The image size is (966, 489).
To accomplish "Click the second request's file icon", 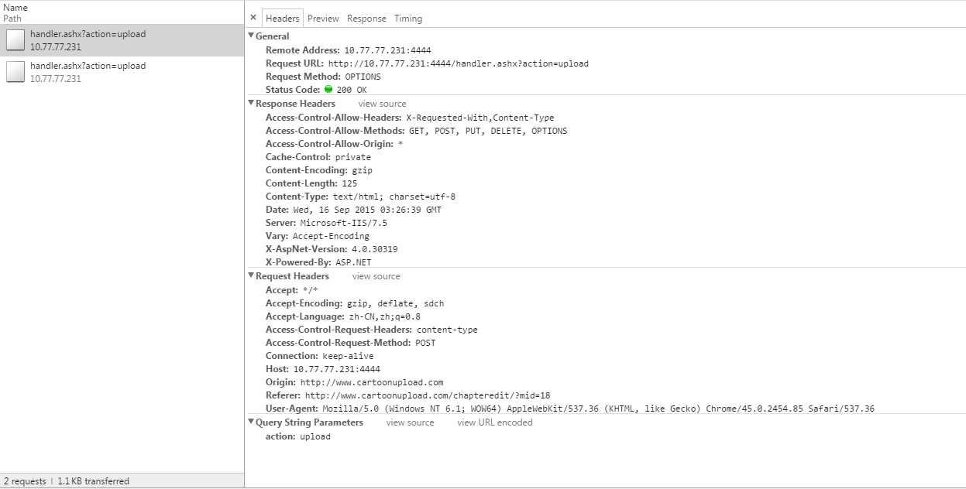I will tap(15, 72).
